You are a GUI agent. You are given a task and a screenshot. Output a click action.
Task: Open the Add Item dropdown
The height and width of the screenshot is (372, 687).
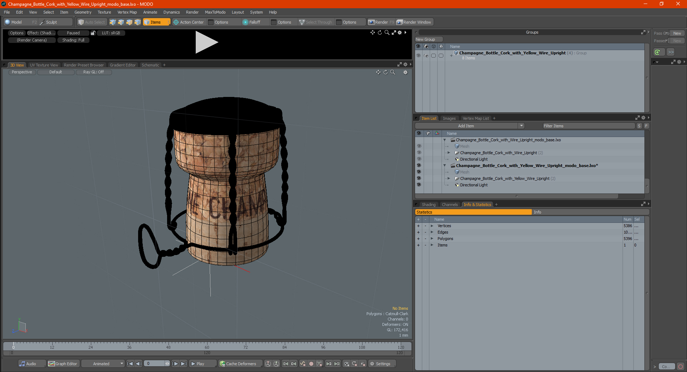click(521, 126)
